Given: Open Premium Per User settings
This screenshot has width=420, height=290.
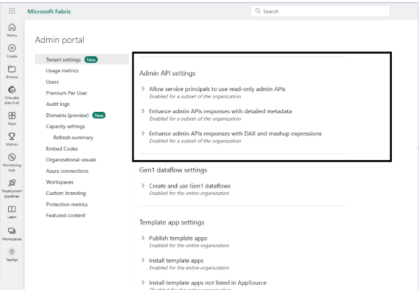Looking at the screenshot, I should [66, 93].
